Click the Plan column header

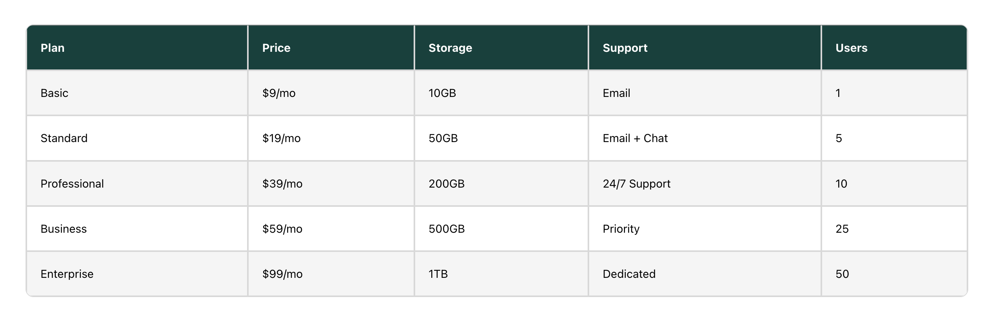click(137, 48)
